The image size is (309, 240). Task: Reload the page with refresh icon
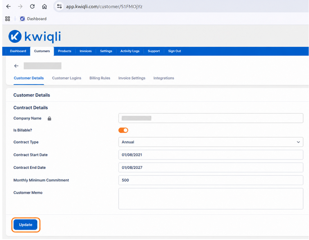tap(32, 6)
